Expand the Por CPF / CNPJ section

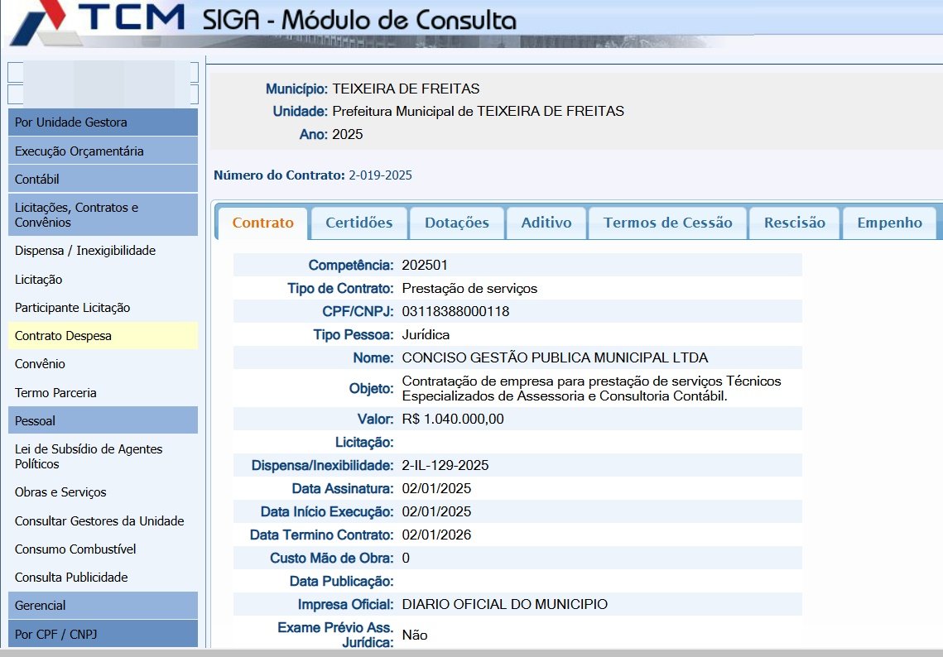point(103,634)
